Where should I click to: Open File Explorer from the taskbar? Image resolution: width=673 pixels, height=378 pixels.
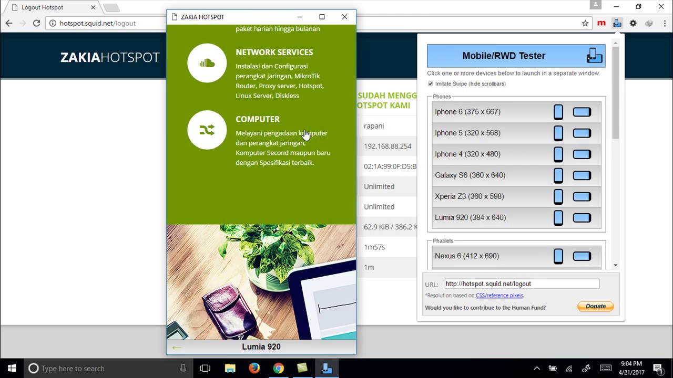230,369
